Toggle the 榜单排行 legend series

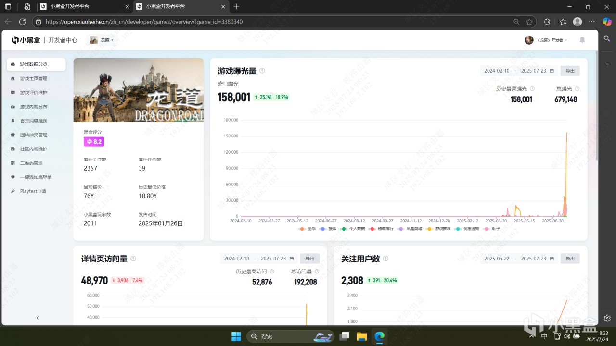[x=381, y=229]
